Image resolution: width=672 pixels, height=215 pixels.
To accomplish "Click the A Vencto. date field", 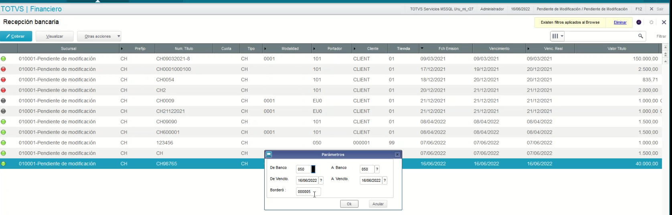I will [x=371, y=181].
